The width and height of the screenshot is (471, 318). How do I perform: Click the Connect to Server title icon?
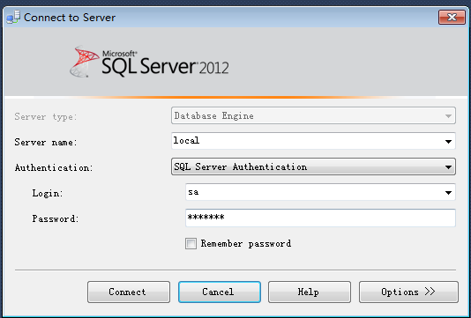tap(13, 18)
